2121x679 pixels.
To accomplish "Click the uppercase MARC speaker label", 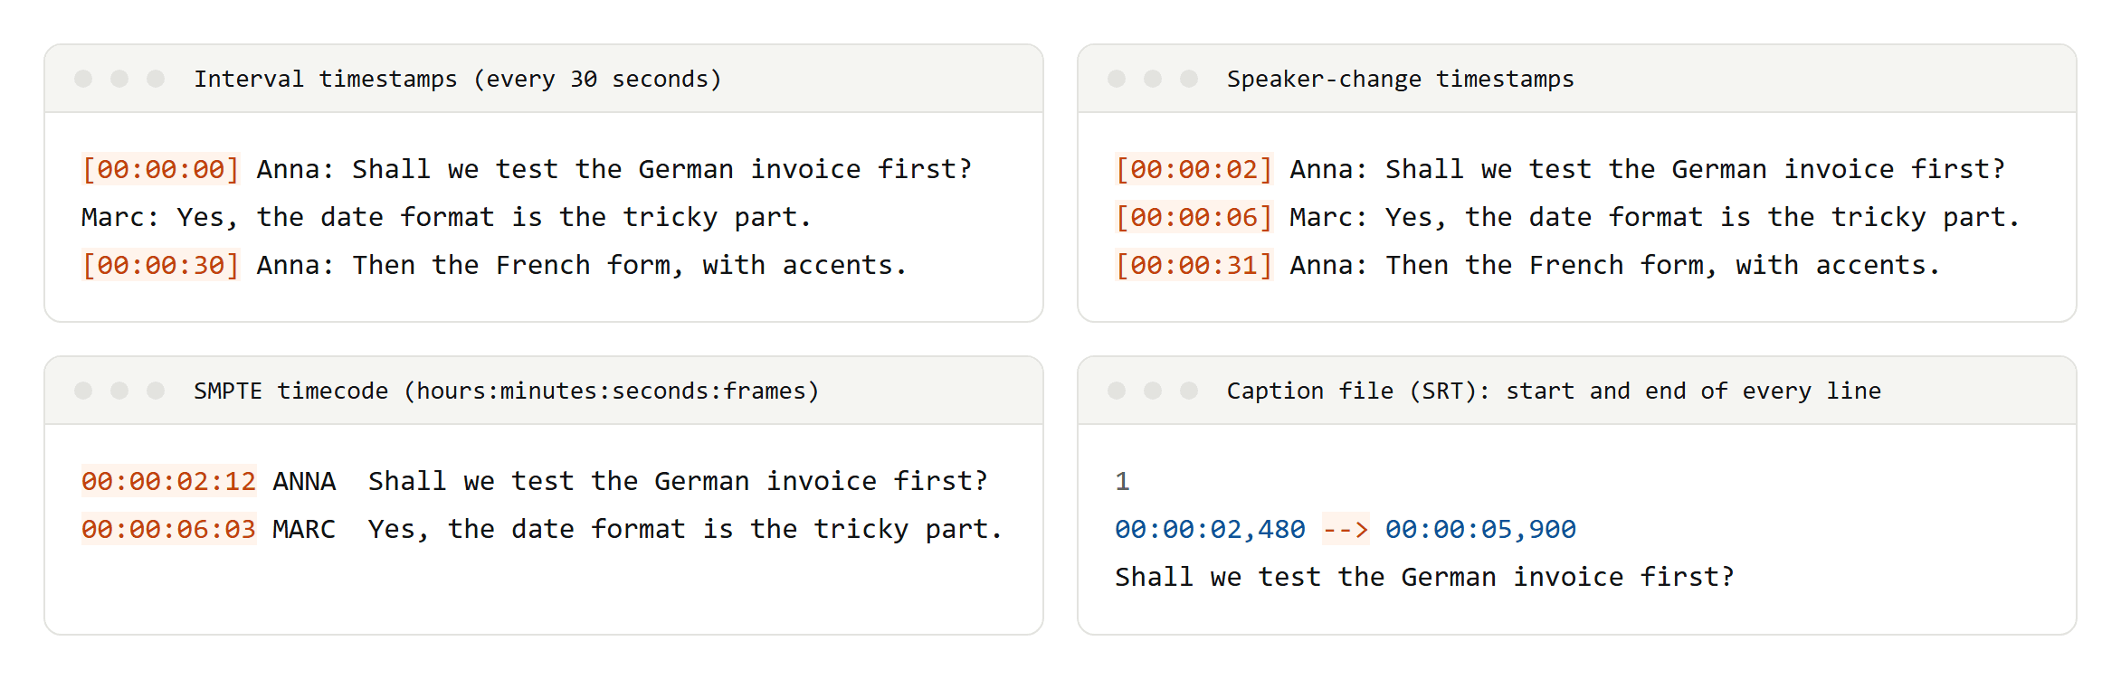I will pos(304,530).
